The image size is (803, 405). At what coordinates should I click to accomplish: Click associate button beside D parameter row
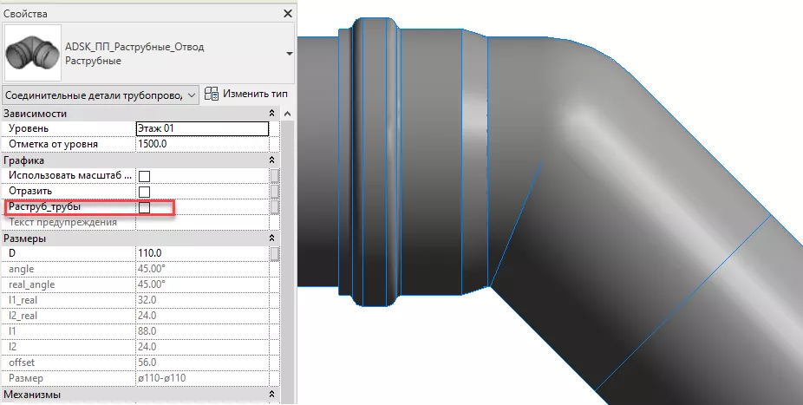coord(275,253)
